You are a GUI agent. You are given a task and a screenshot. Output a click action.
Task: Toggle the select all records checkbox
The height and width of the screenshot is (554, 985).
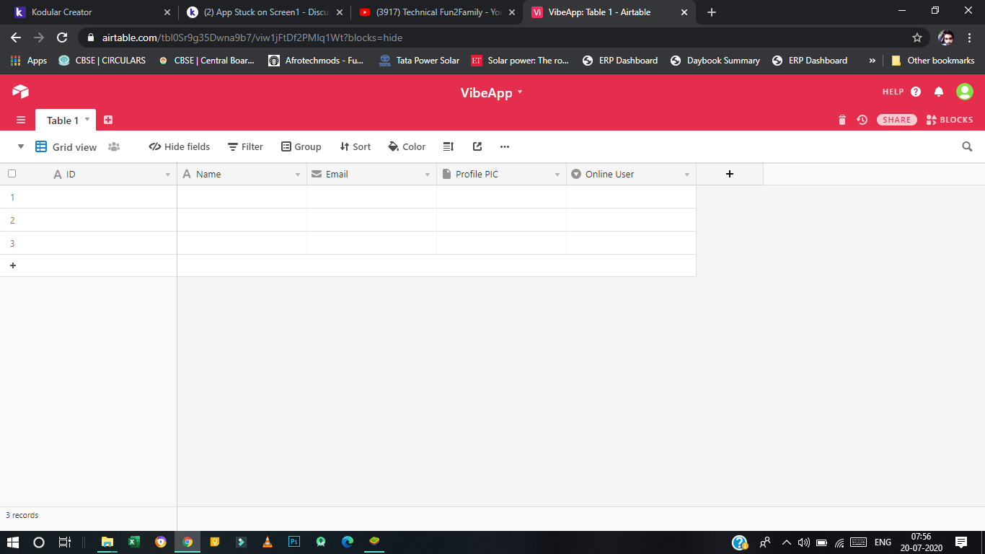12,174
